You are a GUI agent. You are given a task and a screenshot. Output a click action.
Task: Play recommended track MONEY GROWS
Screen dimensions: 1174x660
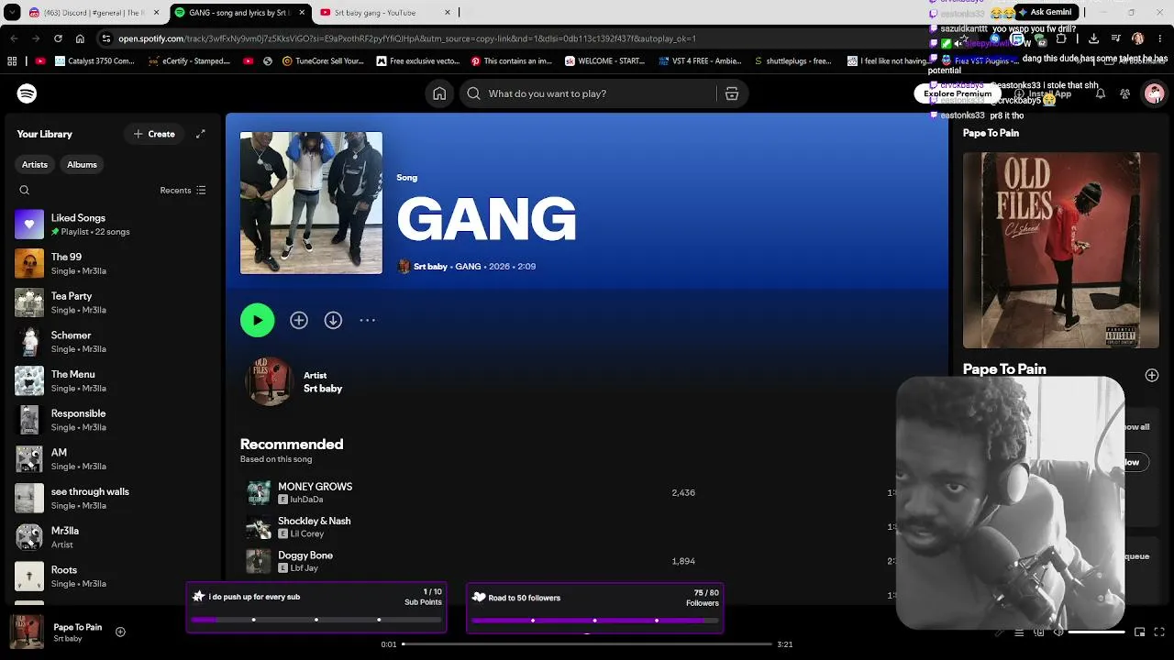[316, 487]
